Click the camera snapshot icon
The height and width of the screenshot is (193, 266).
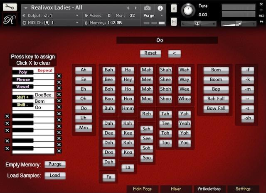[x=147, y=8]
